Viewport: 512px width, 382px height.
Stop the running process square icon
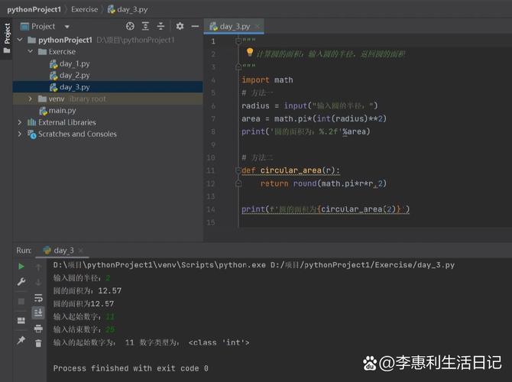[x=21, y=301]
